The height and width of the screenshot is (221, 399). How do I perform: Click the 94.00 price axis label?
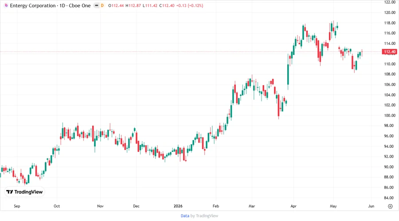(x=391, y=146)
